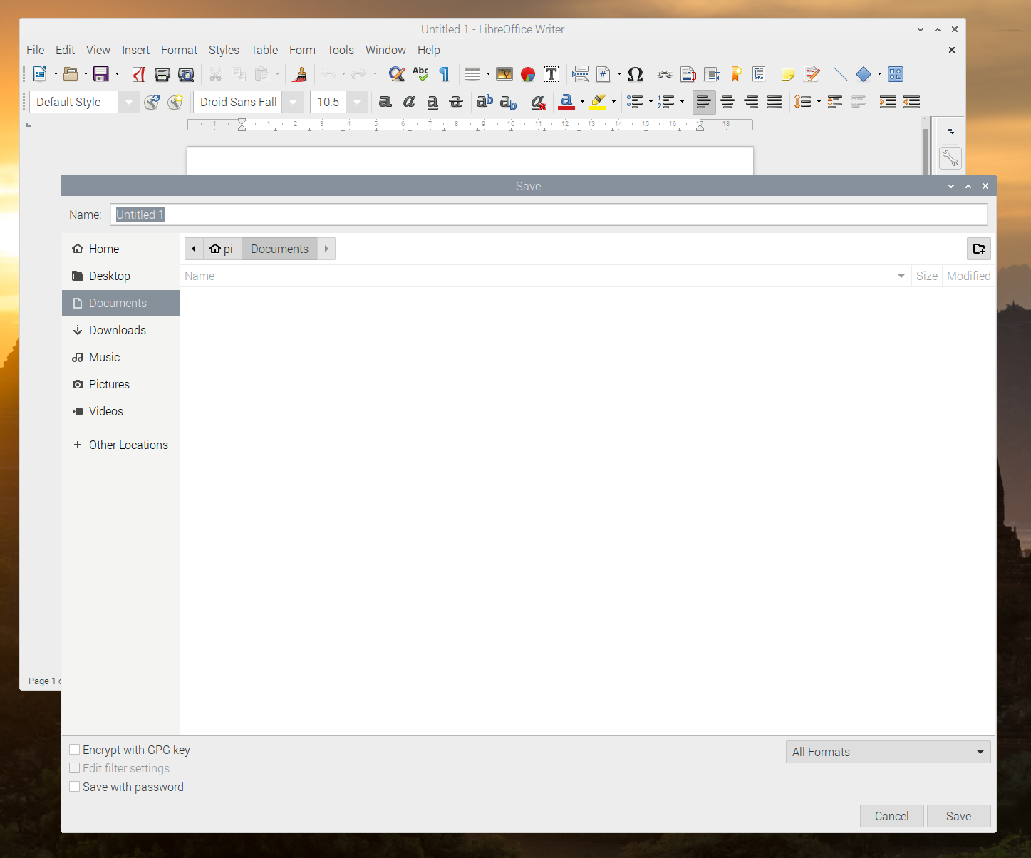
Task: Run the Spelling check icon
Action: pos(420,74)
